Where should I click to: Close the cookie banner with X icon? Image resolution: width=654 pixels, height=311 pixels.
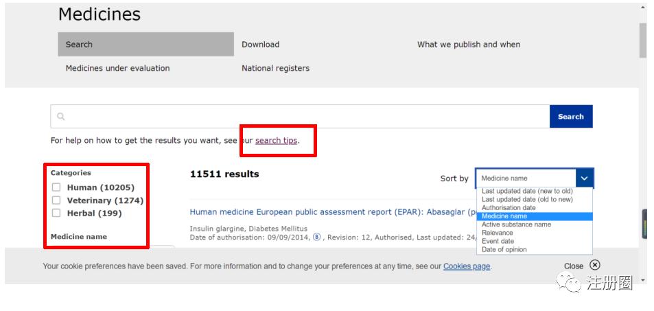coord(594,265)
